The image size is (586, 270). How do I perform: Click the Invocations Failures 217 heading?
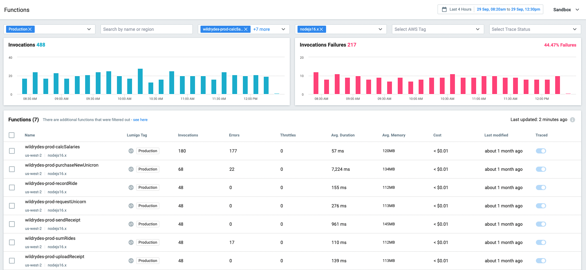click(328, 45)
